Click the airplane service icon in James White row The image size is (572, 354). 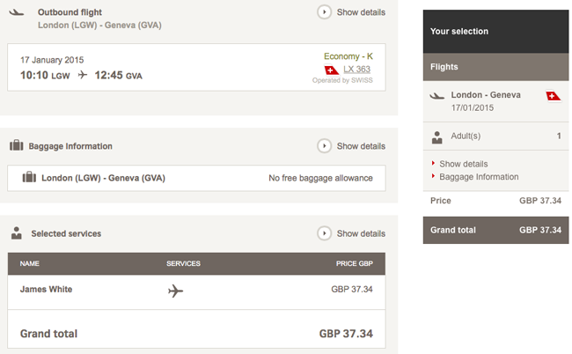pyautogui.click(x=175, y=291)
